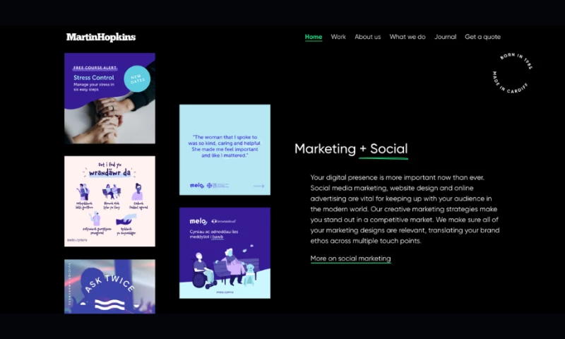Open the Stress Control course thumbnail
565x339 pixels.
[110, 98]
